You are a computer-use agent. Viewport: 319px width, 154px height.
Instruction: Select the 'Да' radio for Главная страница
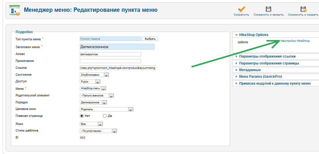(105, 116)
